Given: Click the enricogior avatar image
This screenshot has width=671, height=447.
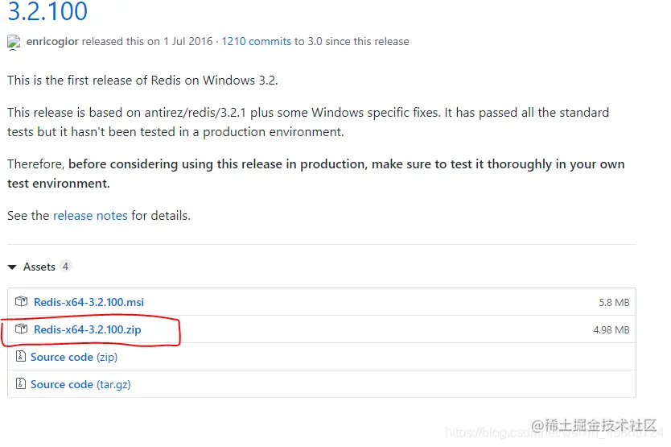Looking at the screenshot, I should click(x=14, y=42).
